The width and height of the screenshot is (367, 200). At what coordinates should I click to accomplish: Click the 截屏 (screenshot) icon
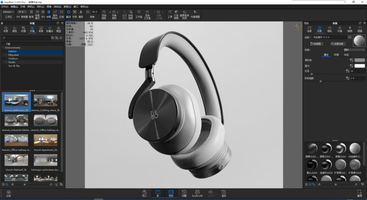359,193
